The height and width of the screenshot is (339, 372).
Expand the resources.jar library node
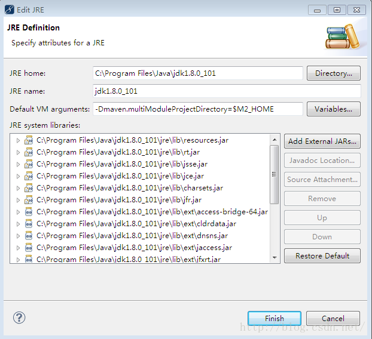[x=18, y=140]
